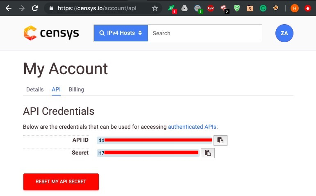Screen dimensions: 316x196
Task: Open the Adblock Plus ABP extension
Action: tap(211, 8)
